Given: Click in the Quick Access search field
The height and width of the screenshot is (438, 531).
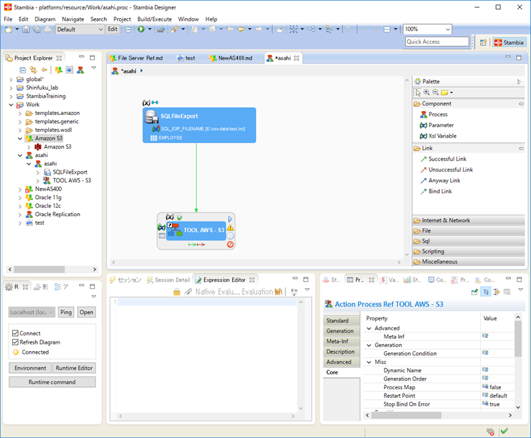Looking at the screenshot, I should point(438,41).
